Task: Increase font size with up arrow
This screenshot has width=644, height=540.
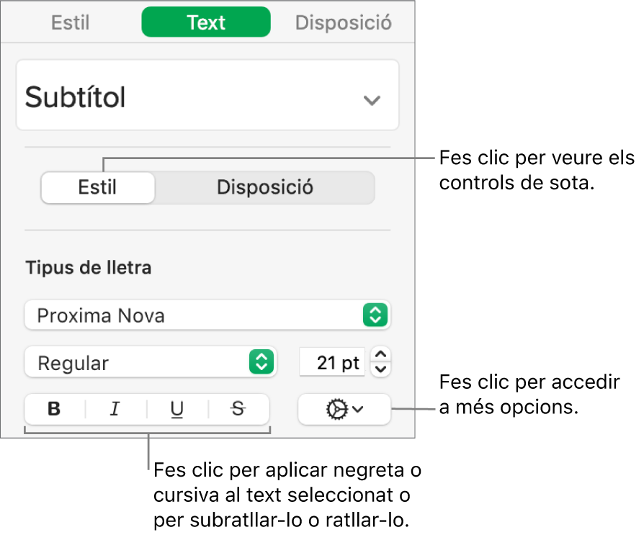Action: [x=380, y=354]
